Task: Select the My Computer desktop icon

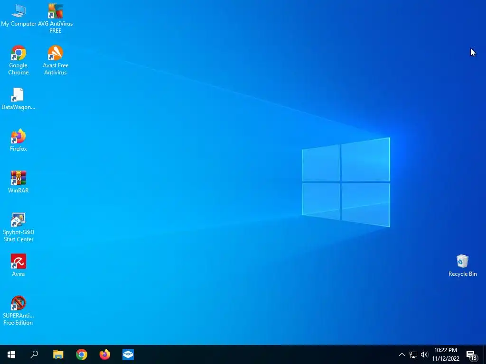Action: (x=19, y=15)
